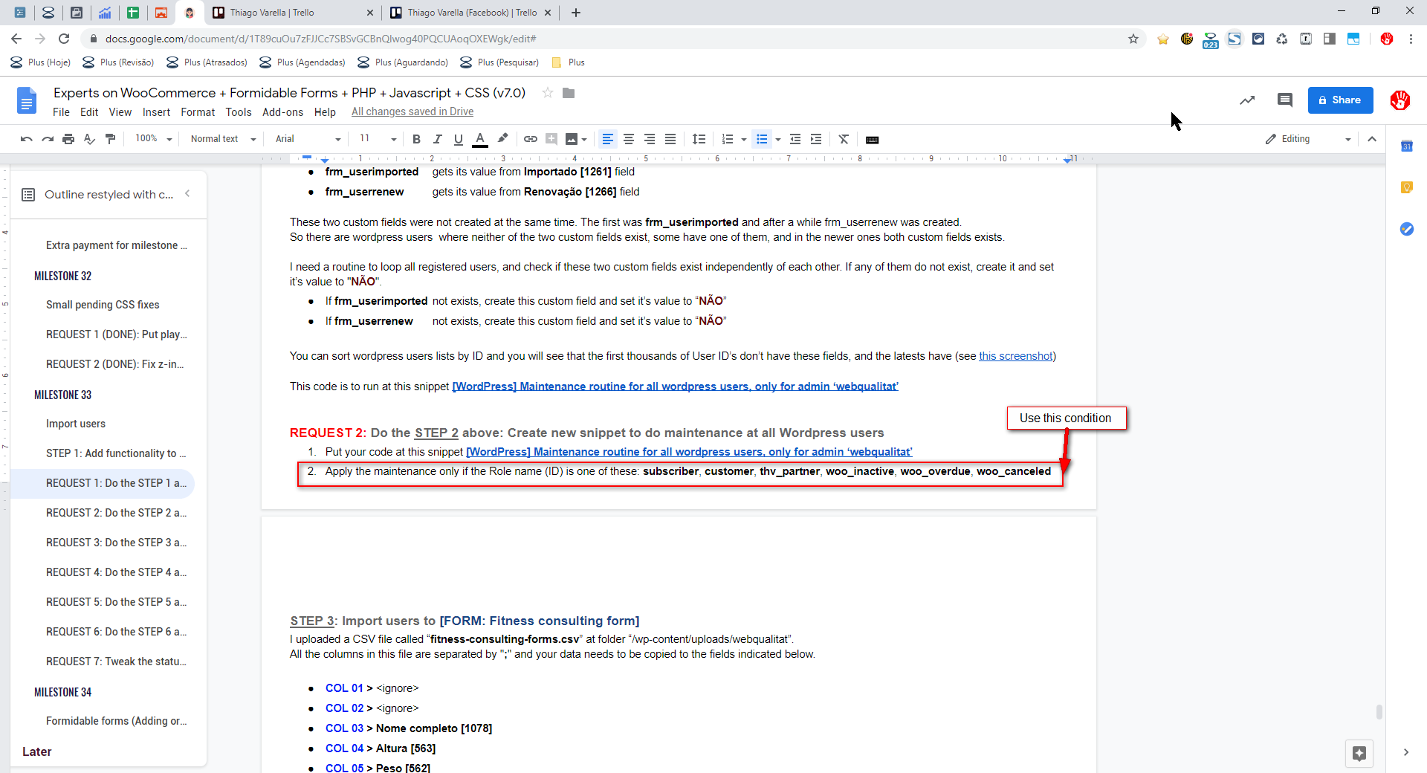This screenshot has width=1427, height=773.
Task: Open the Format menu
Action: (197, 112)
